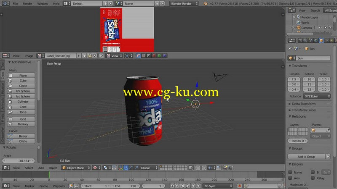This screenshot has height=189, width=337.
Task: Click the parent object eyedropper icon
Action: (328, 130)
